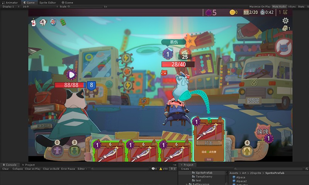
Task: Open the in-game settings gear
Action: click(285, 21)
